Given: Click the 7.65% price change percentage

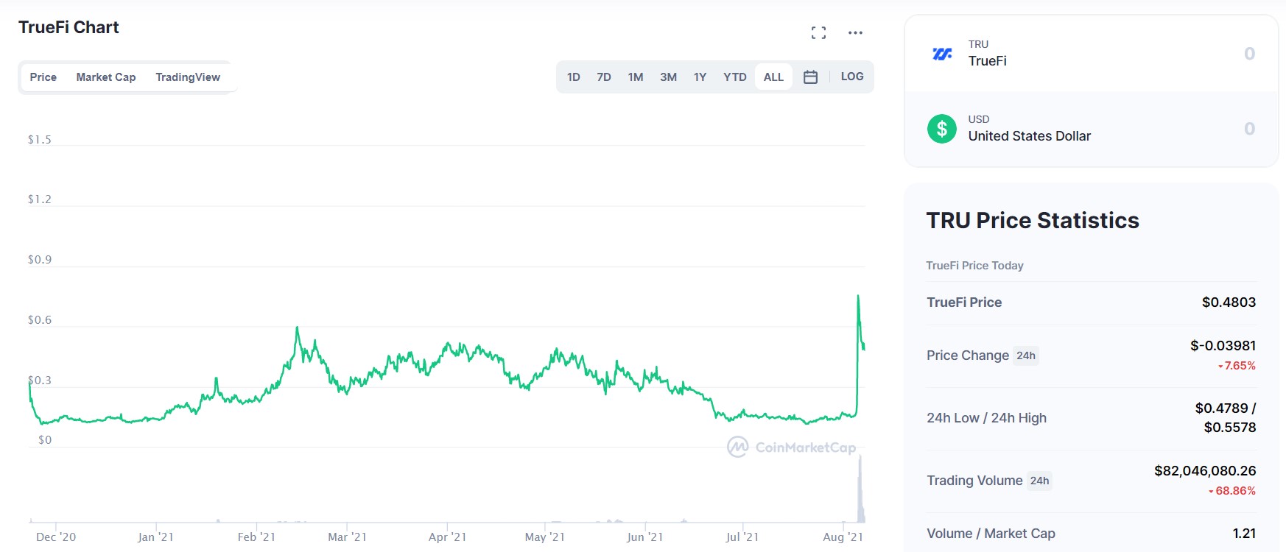Looking at the screenshot, I should [x=1237, y=366].
